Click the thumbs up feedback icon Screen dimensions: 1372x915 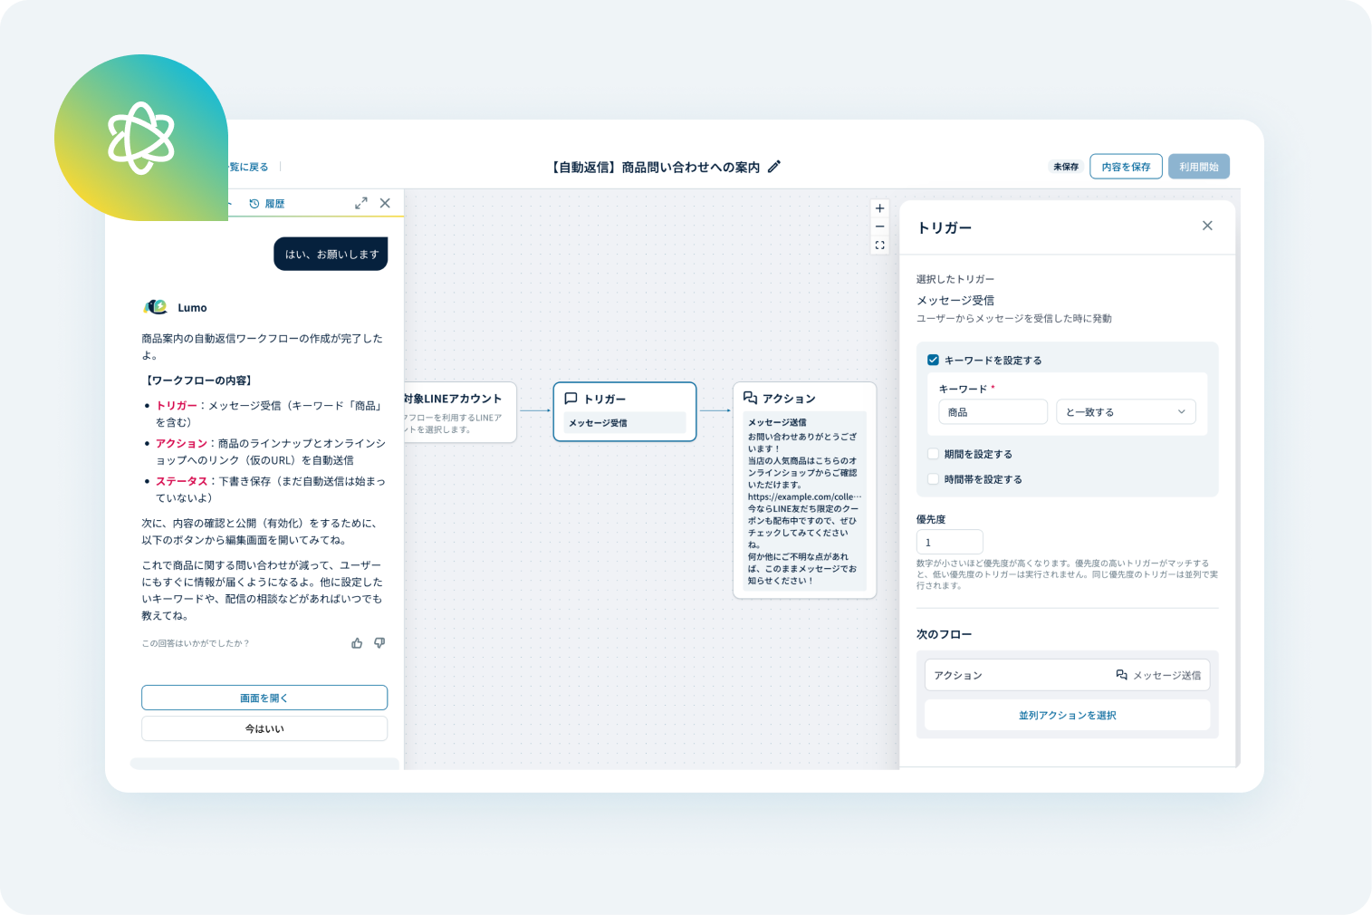[x=357, y=643]
